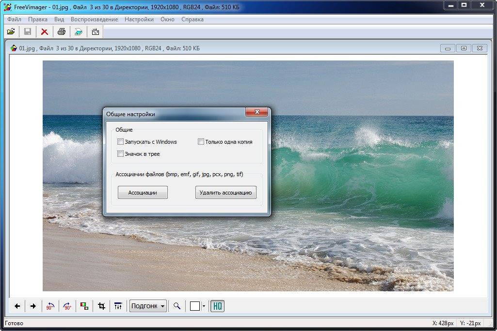Go to next image with right arrow
Viewport: 497px width, 331px height.
(x=33, y=306)
